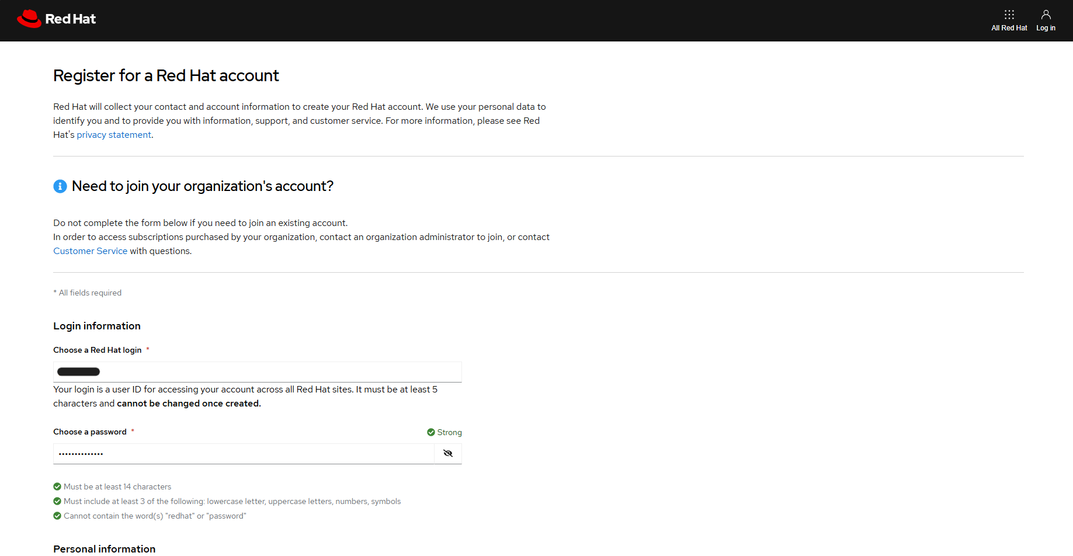This screenshot has width=1073, height=556.
Task: Toggle password visibility eye icon
Action: click(448, 454)
